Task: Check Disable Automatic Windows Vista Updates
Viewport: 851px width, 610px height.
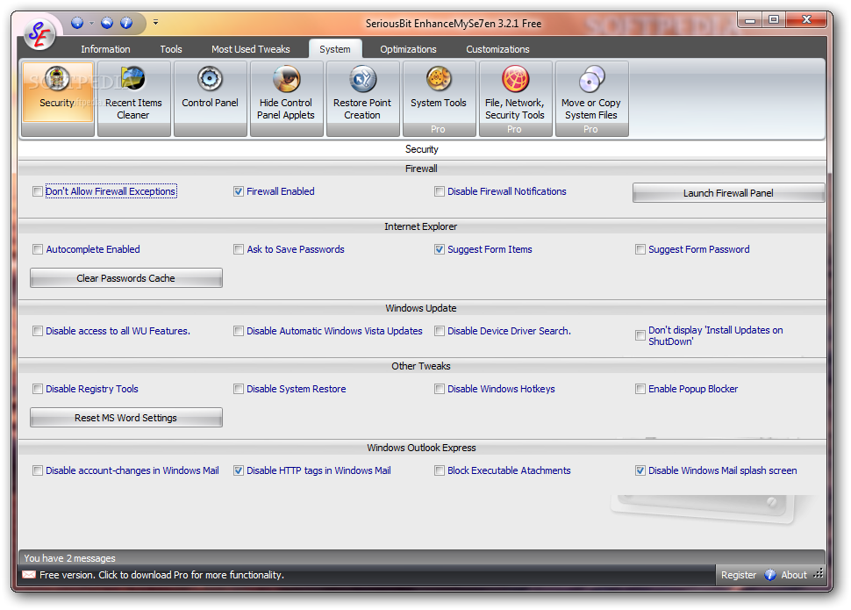Action: coord(239,331)
